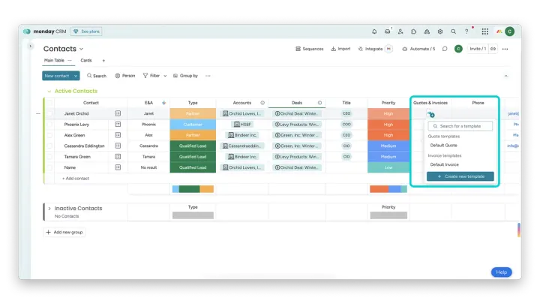Screen dimensions: 540x304
Task: Open the help question mark icon
Action: [x=466, y=32]
